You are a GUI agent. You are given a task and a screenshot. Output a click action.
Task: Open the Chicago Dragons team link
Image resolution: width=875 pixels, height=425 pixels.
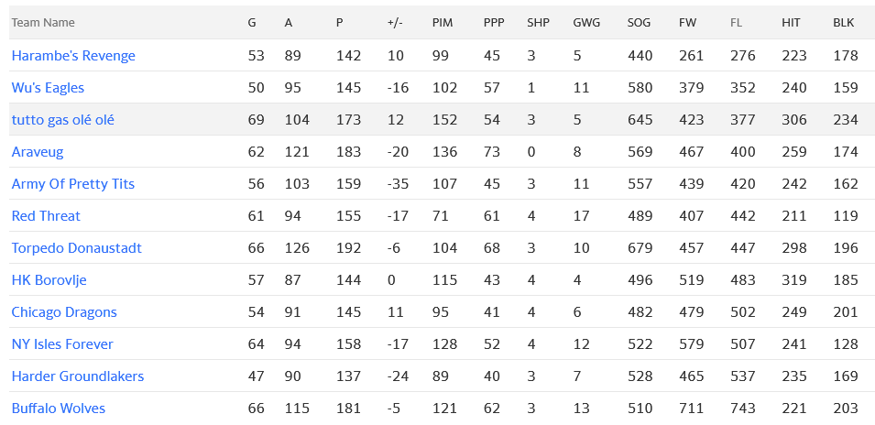pos(64,312)
